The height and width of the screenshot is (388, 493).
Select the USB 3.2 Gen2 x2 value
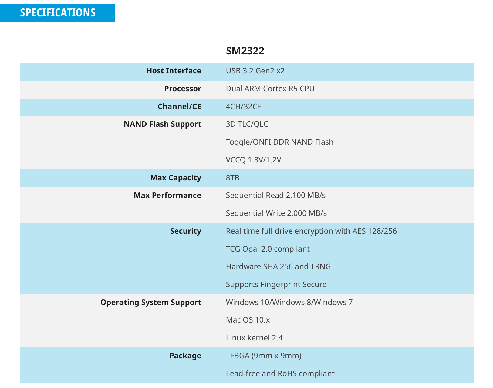[255, 71]
